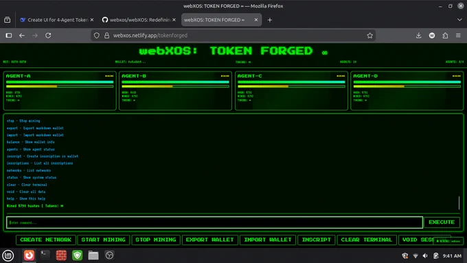Focus the Enter command input field

tap(214, 222)
